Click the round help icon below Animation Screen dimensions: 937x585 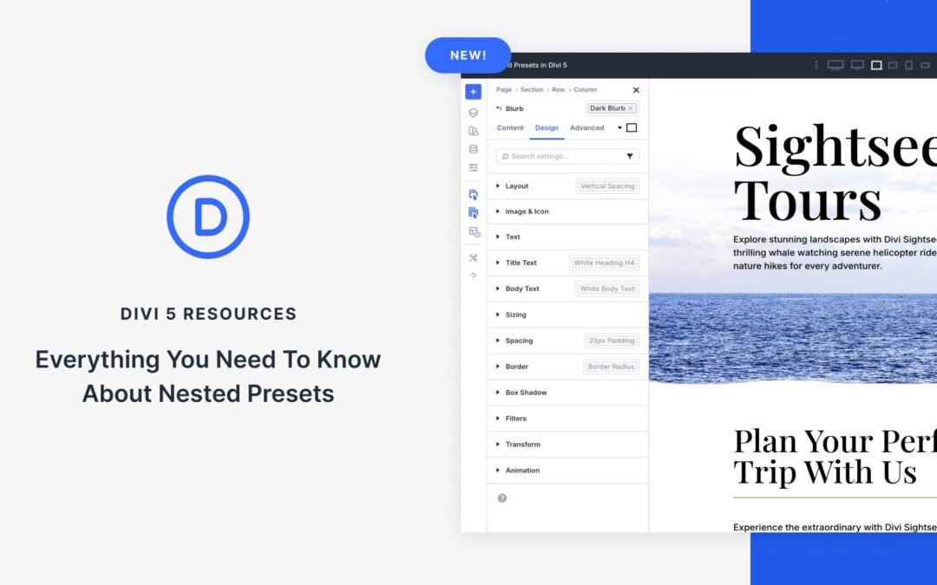501,497
